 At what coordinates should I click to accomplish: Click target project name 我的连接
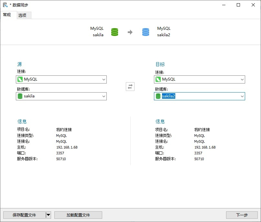pos(202,129)
